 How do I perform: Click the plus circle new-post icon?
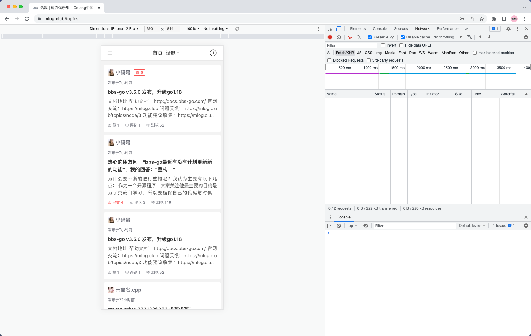[213, 53]
